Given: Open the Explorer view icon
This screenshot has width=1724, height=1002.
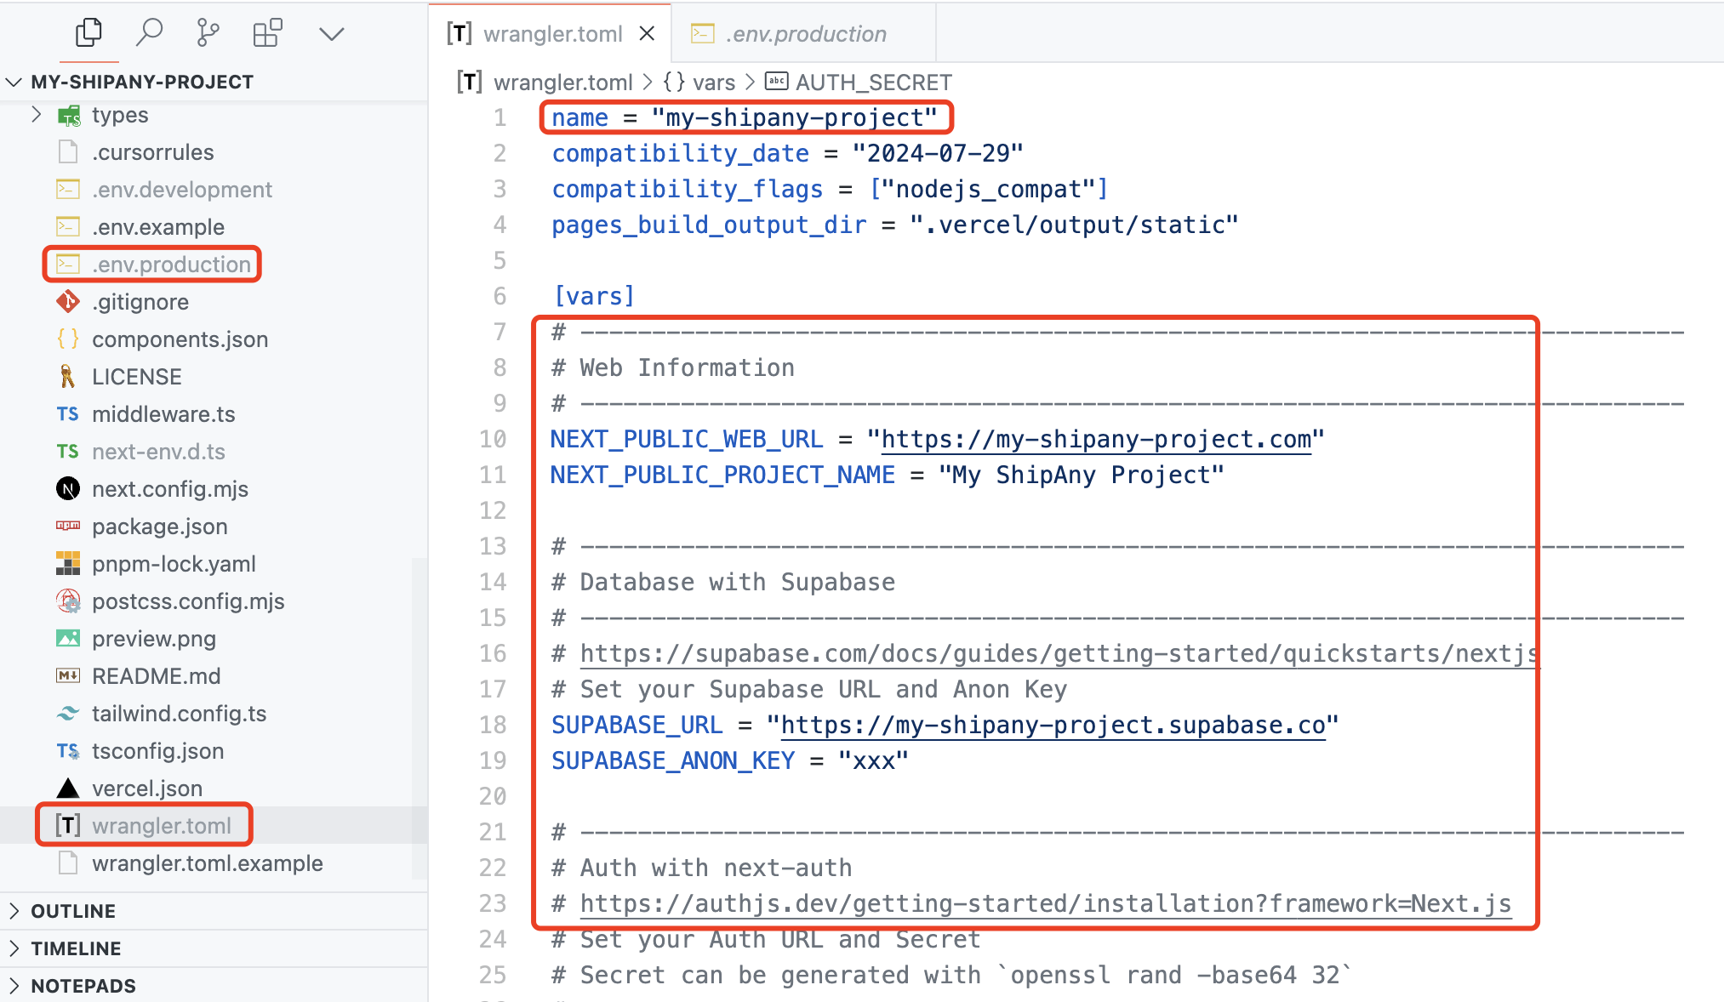Looking at the screenshot, I should pyautogui.click(x=88, y=34).
